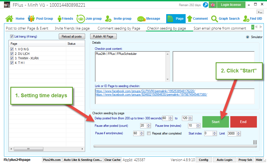
Task: Click the green Start button
Action: pos(216,122)
